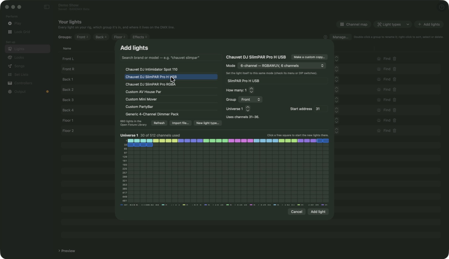Toggle the sidebar panel icon in title bar
The image size is (449, 259).
coord(47,7)
